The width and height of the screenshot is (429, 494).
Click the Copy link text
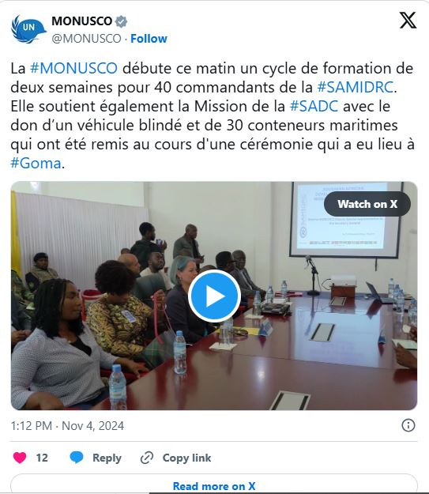[x=186, y=458]
